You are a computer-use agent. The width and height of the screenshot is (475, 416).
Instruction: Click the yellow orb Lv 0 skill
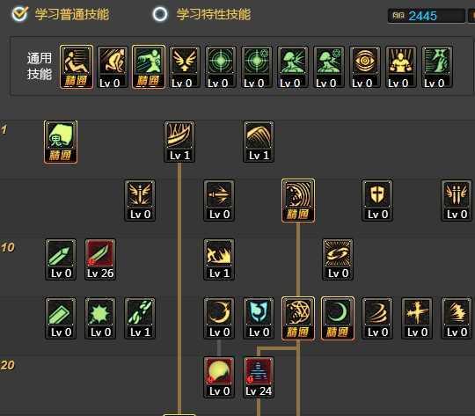[219, 377]
